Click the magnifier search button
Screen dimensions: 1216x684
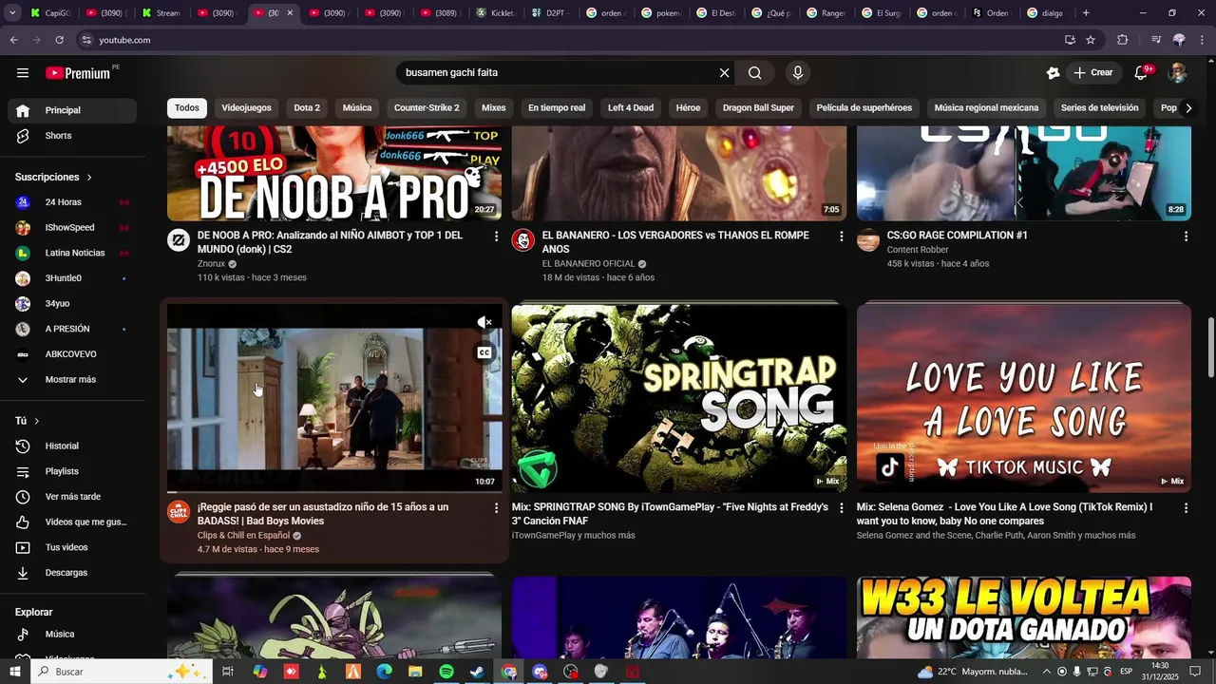(x=754, y=73)
